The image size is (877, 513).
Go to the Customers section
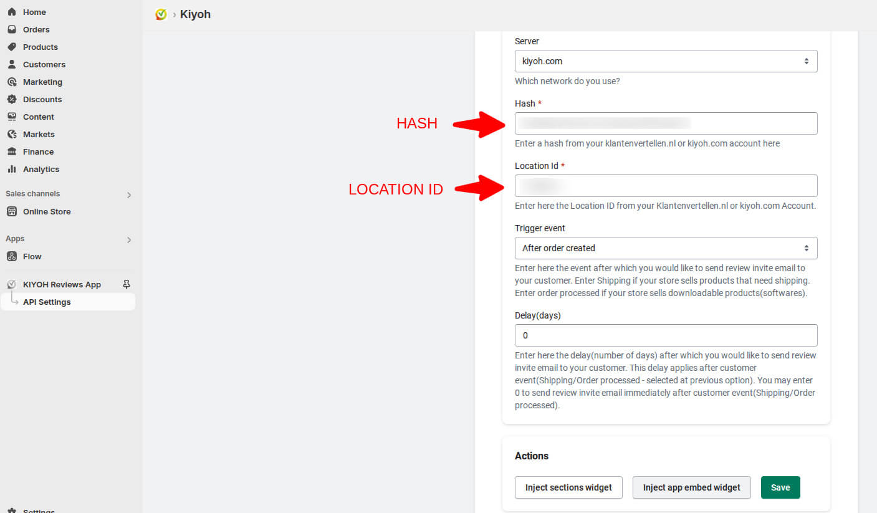point(44,64)
